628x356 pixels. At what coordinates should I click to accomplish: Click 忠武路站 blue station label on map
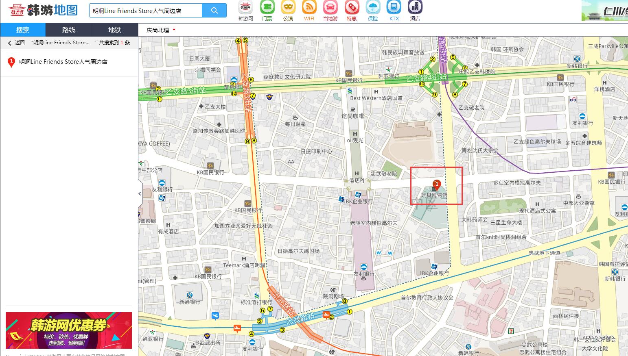point(300,318)
